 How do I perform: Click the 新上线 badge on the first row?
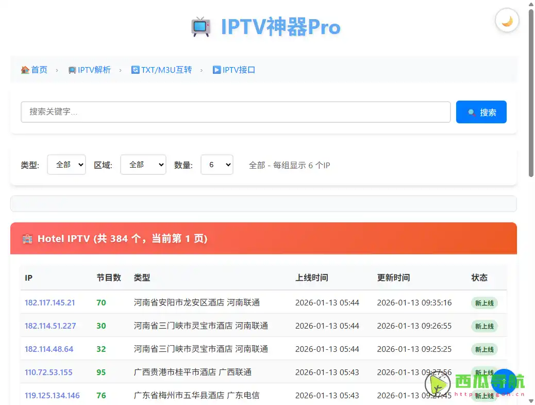(483, 303)
